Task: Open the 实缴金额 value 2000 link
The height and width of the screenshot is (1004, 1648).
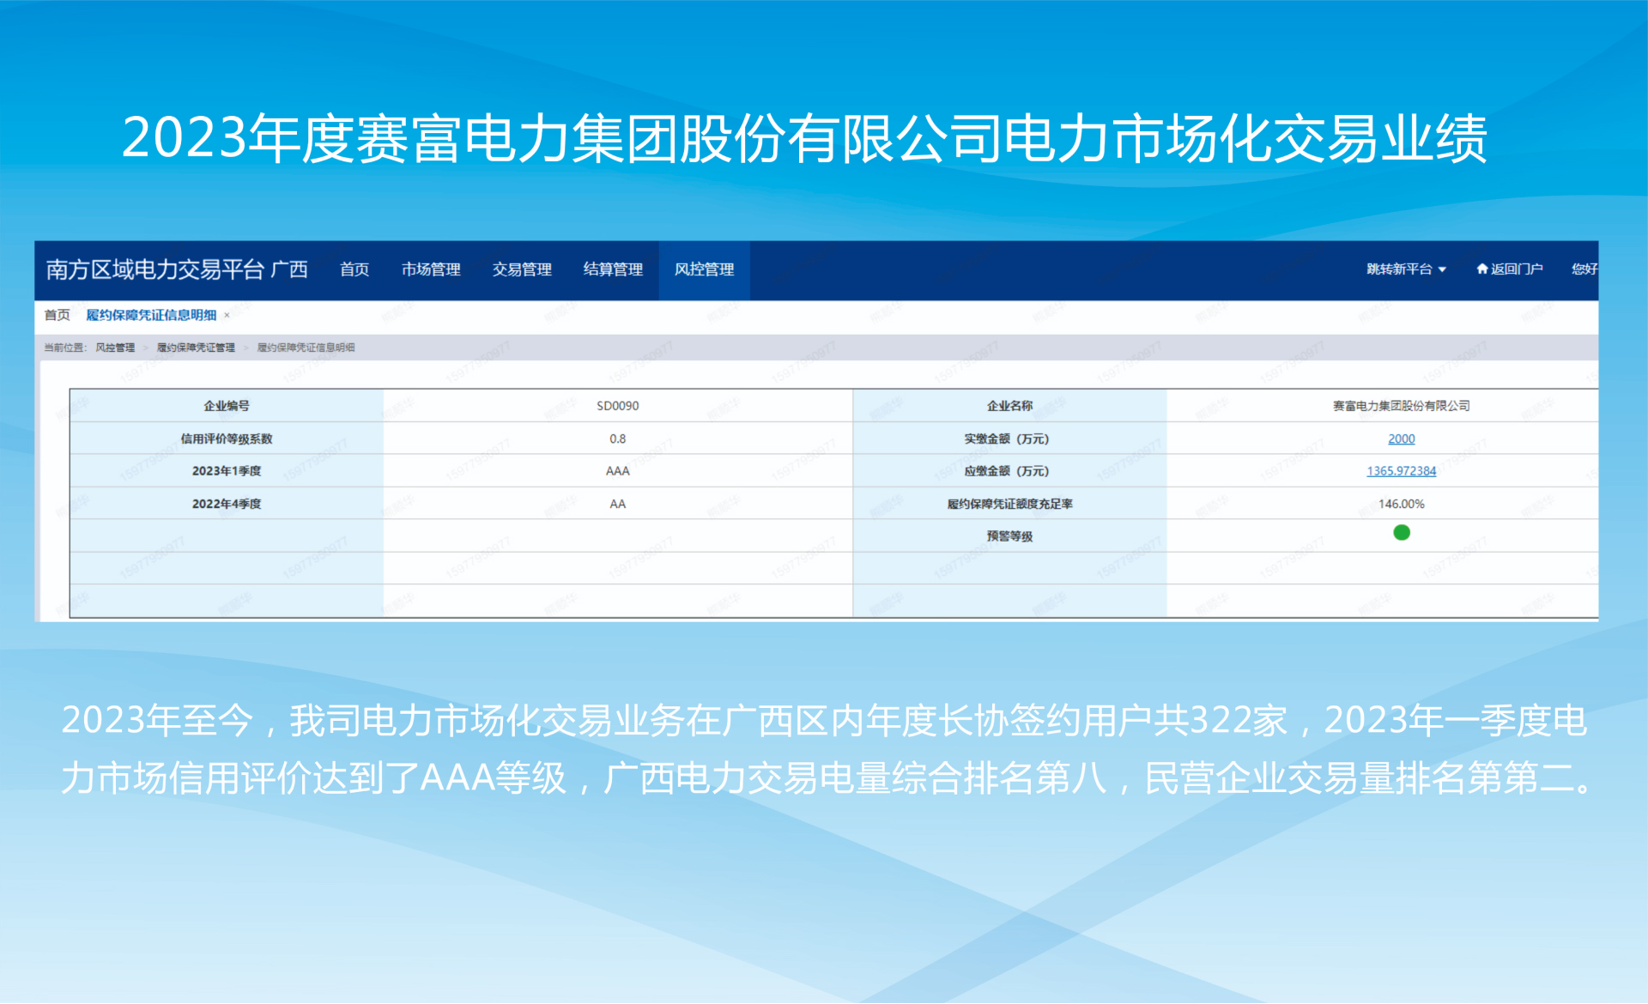Action: pyautogui.click(x=1401, y=438)
